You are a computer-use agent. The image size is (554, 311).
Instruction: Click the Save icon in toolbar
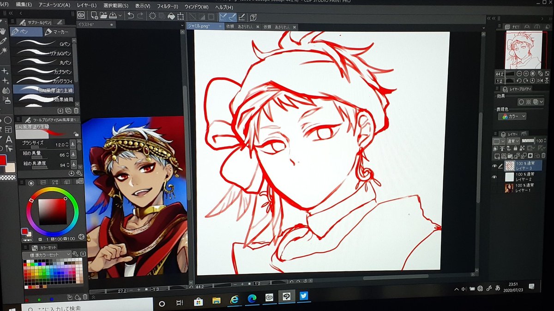click(112, 16)
